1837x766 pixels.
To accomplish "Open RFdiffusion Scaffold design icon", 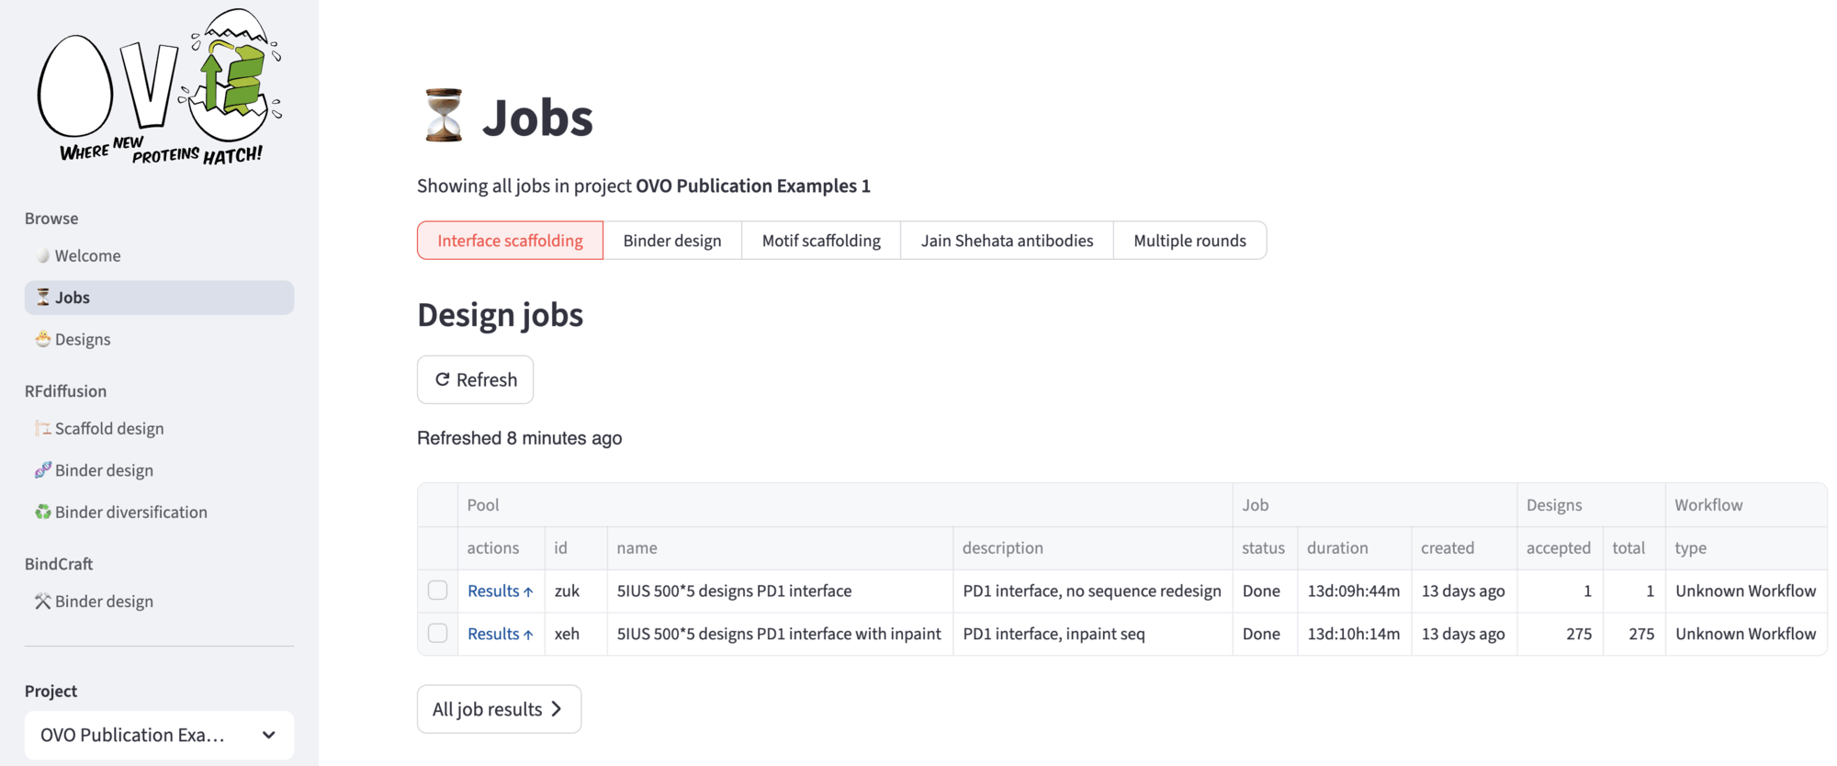I will coord(42,428).
